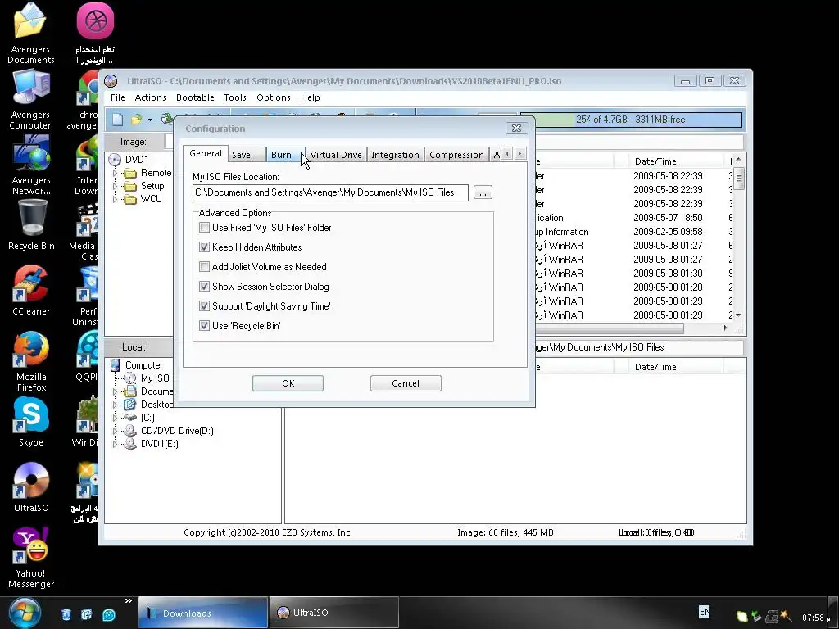Select DVD1(E:) drive in Local tree
The height and width of the screenshot is (629, 839).
tap(159, 443)
